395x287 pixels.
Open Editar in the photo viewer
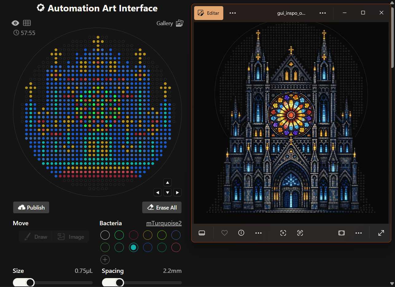coord(209,13)
